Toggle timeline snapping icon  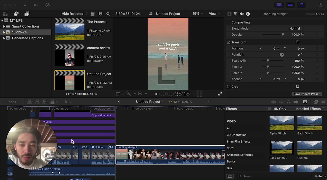[x=296, y=102]
